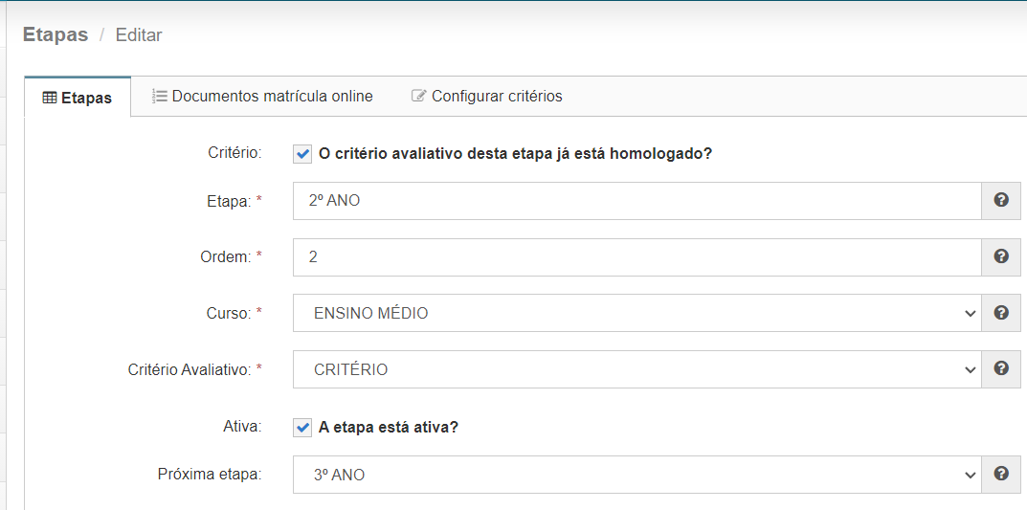Click the Ordem input field

pyautogui.click(x=636, y=256)
